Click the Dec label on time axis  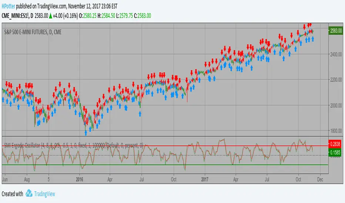tap(320, 179)
